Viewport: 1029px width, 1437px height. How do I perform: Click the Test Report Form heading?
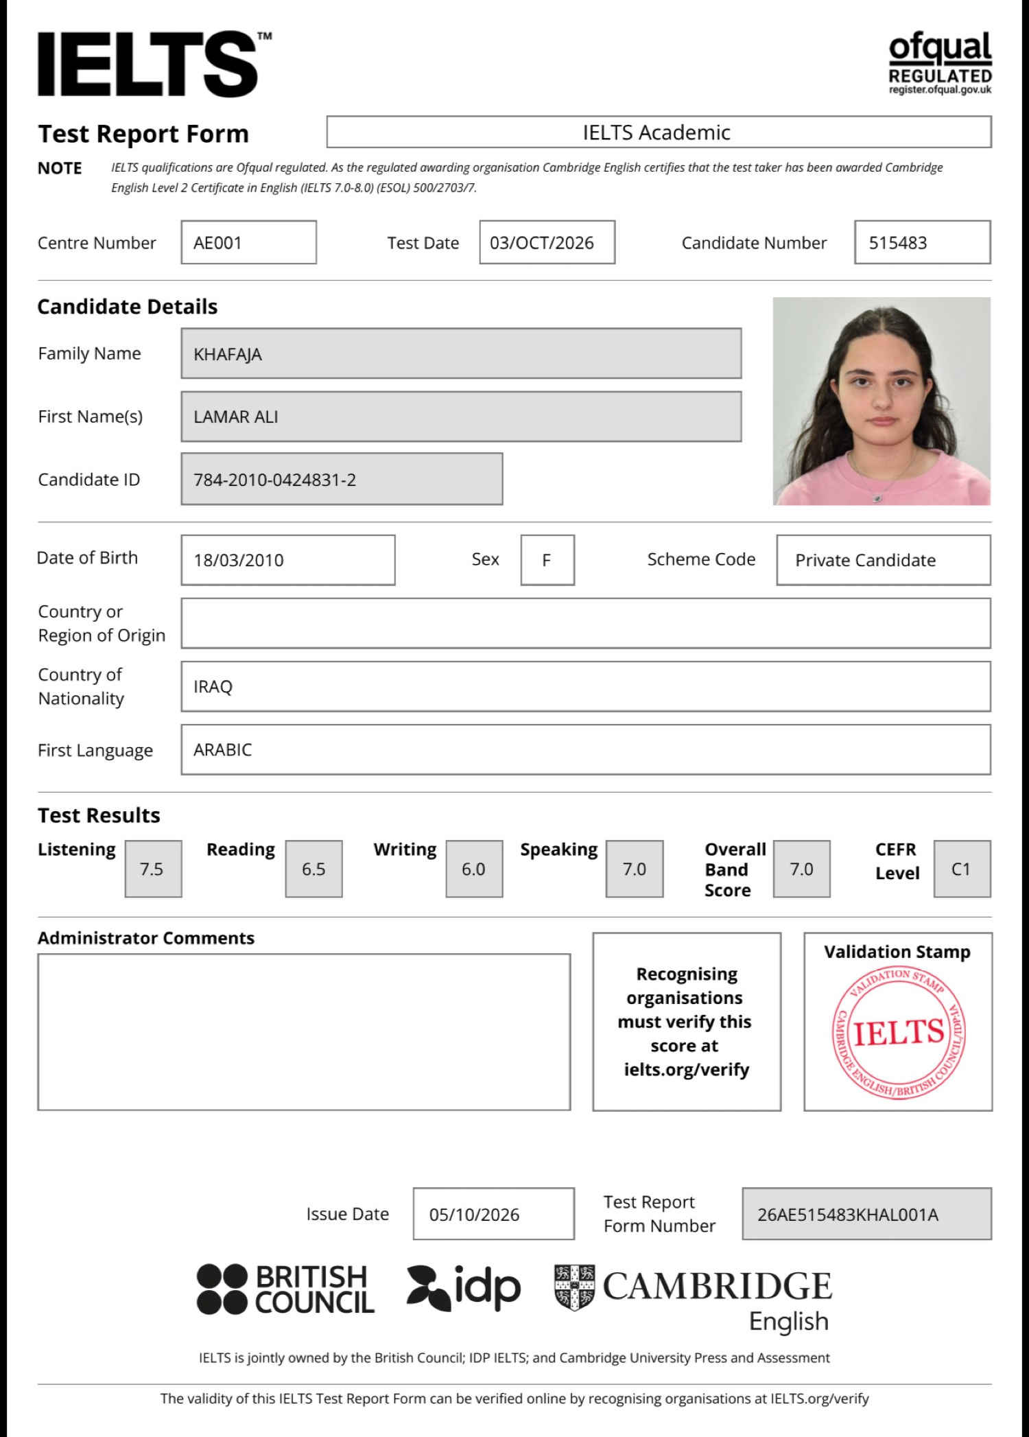point(143,133)
